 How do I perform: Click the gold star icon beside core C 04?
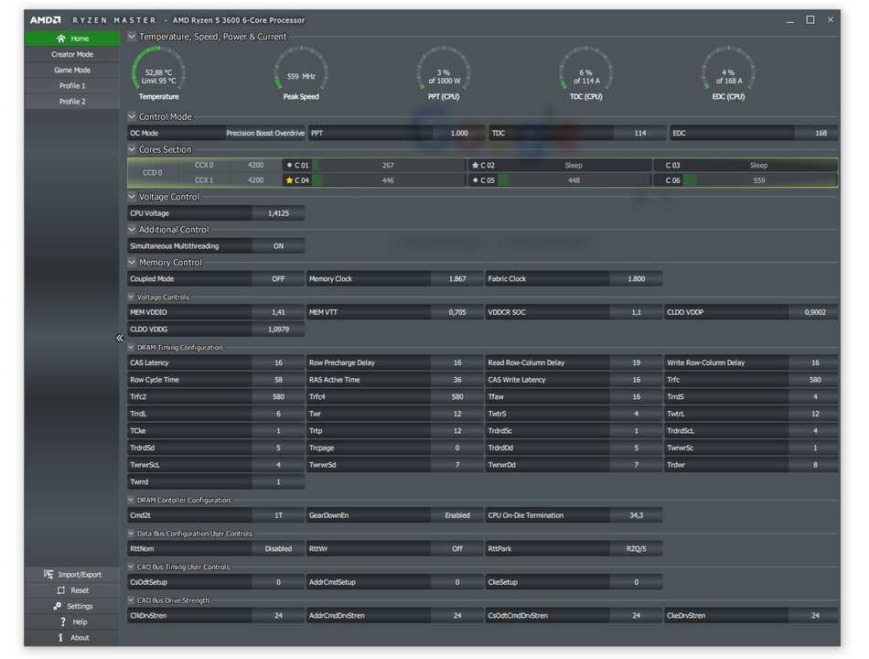click(x=289, y=180)
